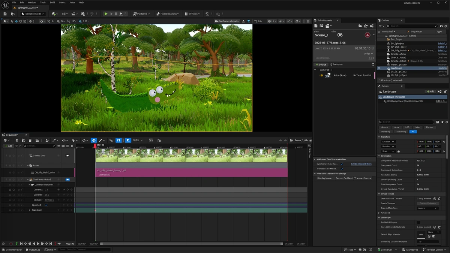
Task: Expand the Transform track for CameraComponent
Action: click(30, 210)
